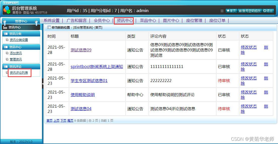Viewport: 278px width, 144px height.
Task: Click 修改状态 for sprintboot新闻系统上架通知 row
Action: click(x=249, y=64)
